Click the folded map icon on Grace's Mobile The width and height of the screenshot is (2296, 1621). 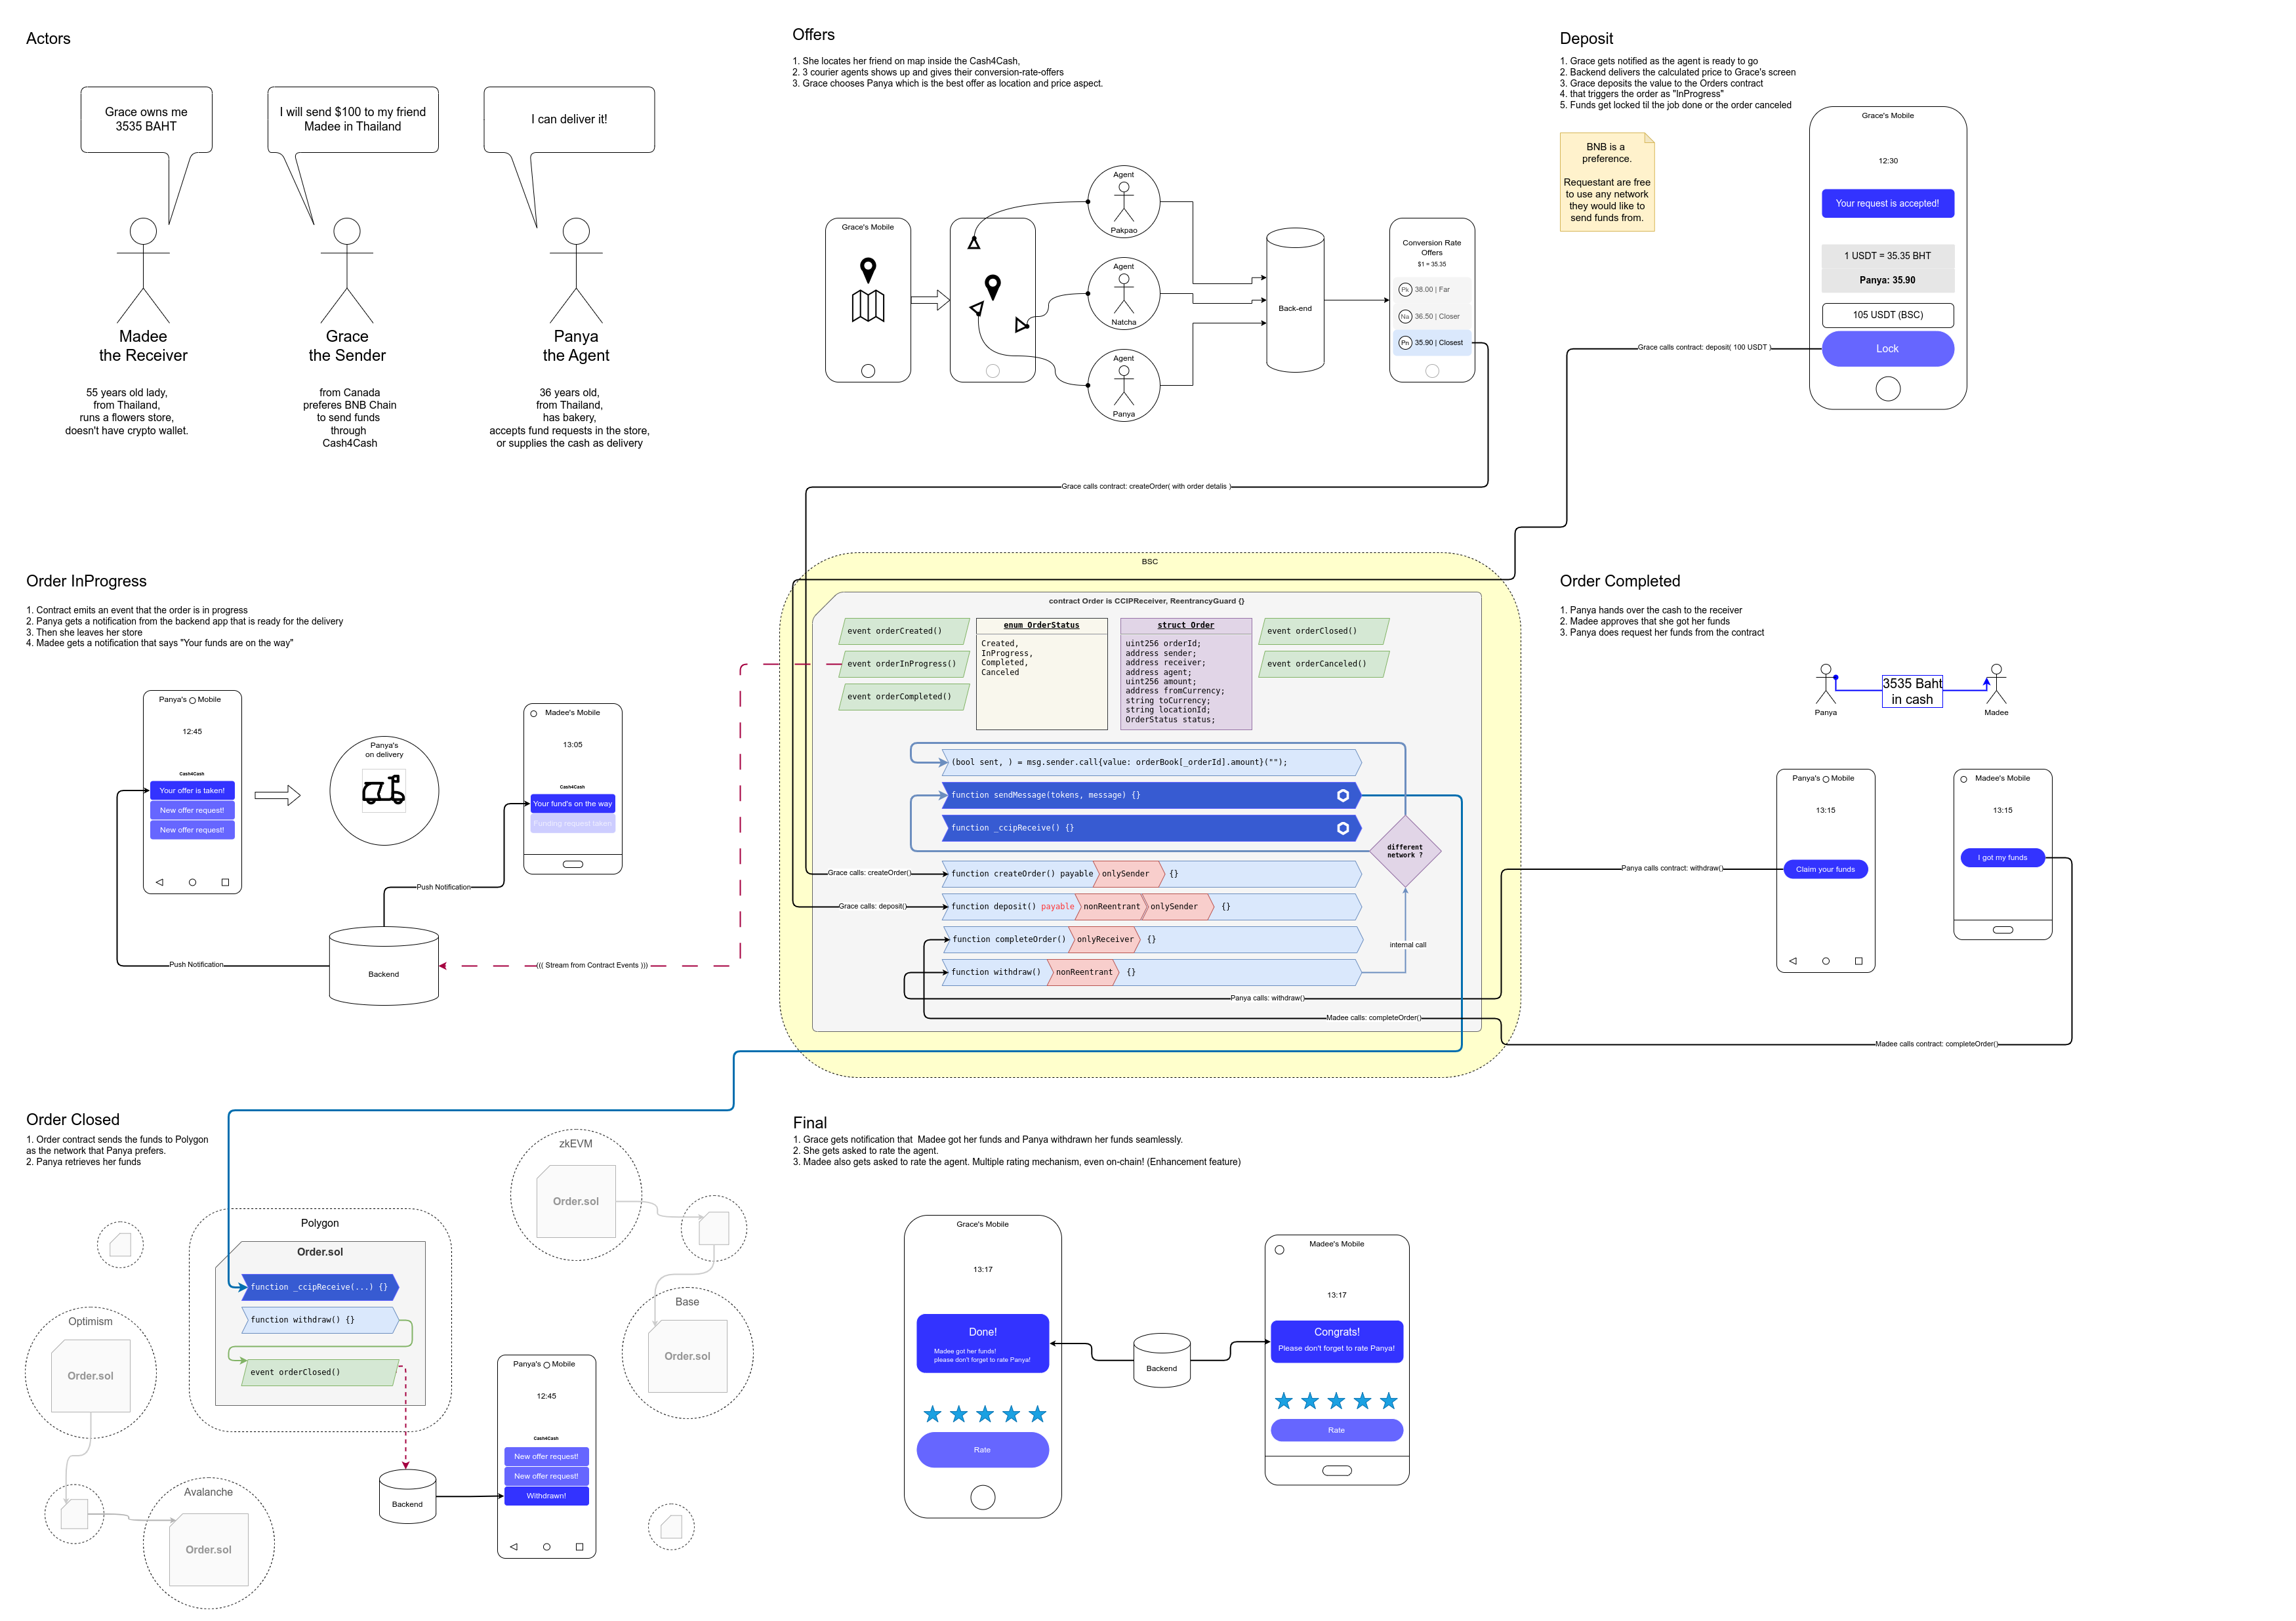click(868, 306)
